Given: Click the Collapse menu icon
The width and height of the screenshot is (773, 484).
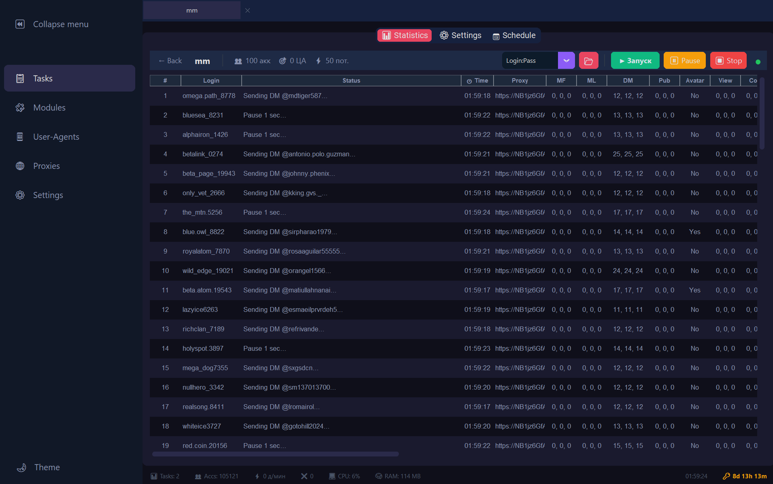Looking at the screenshot, I should pyautogui.click(x=20, y=24).
